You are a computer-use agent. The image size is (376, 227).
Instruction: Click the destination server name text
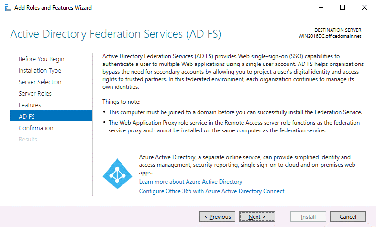coord(329,36)
